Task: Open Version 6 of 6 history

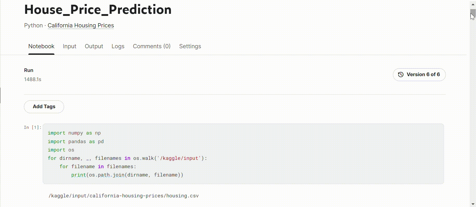Action: [419, 75]
